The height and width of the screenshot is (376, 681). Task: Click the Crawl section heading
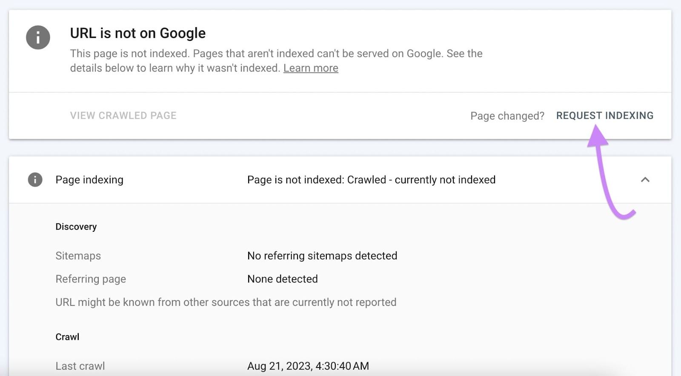68,337
